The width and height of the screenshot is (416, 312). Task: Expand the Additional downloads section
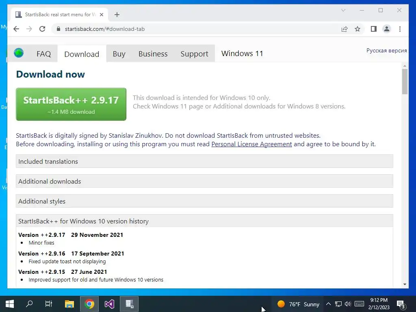pos(204,181)
